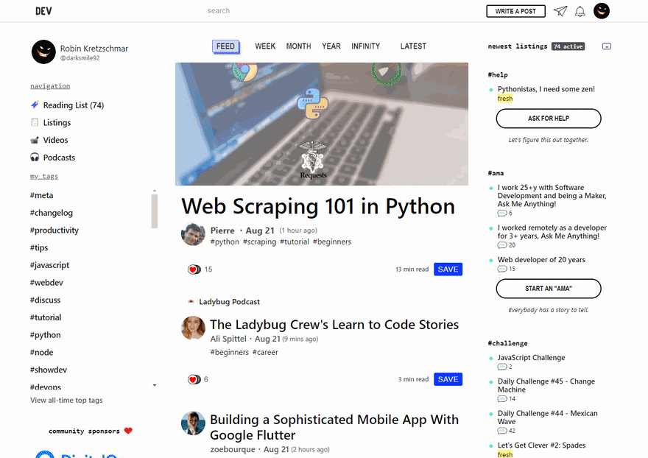Screen dimensions: 648x458
Task: Click the START AN "AMA" button
Action: pyautogui.click(x=549, y=289)
